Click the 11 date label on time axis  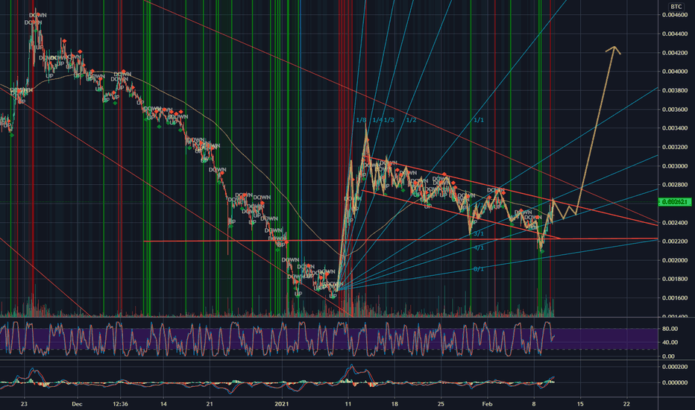[348, 404]
